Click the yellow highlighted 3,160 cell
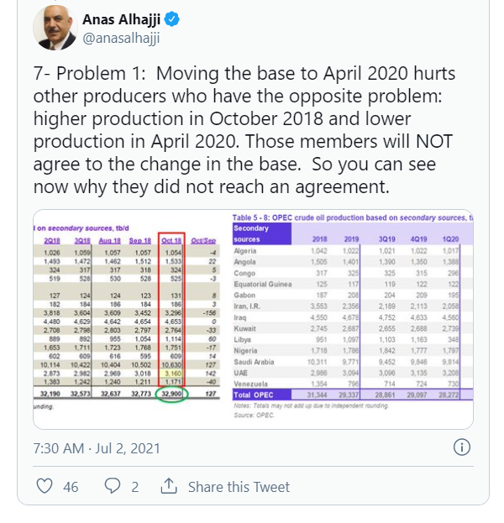 pyautogui.click(x=172, y=374)
